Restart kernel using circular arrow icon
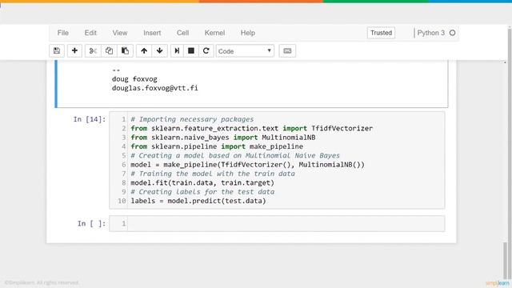The height and width of the screenshot is (288, 512). tap(206, 51)
